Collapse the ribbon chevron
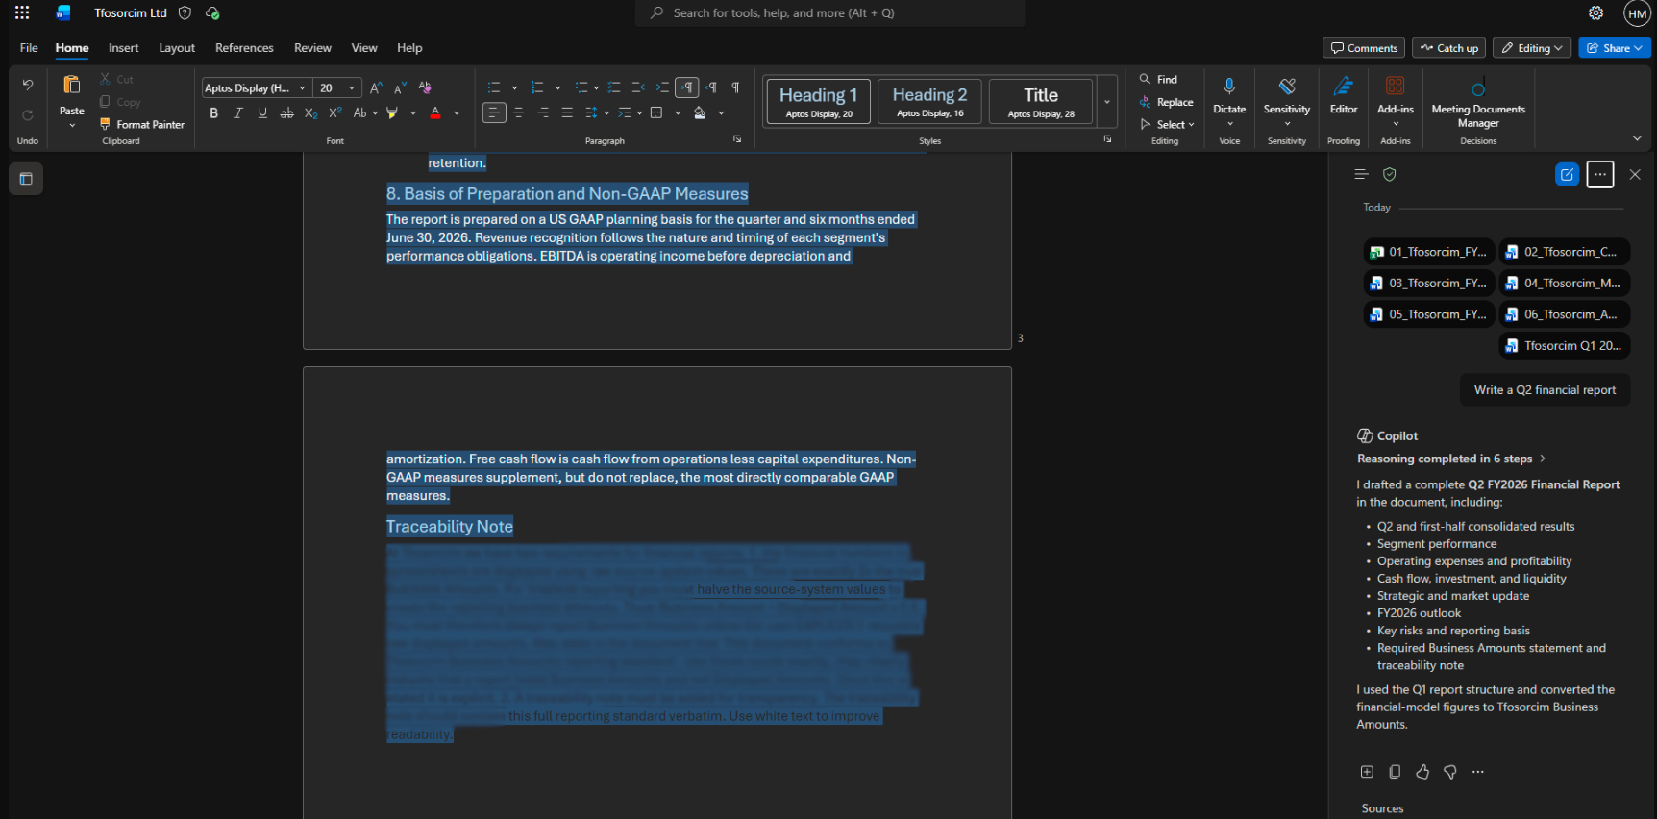This screenshot has width=1657, height=819. point(1637,138)
